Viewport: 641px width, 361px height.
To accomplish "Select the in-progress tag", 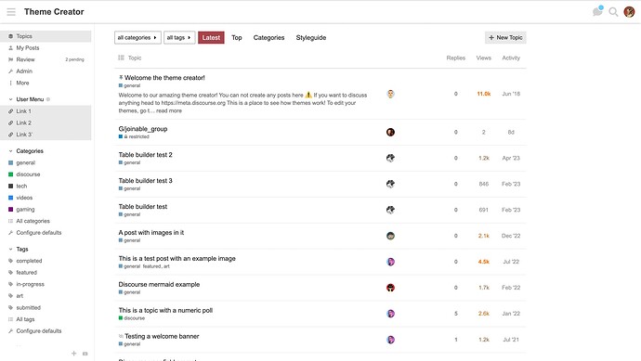I will coord(46,284).
